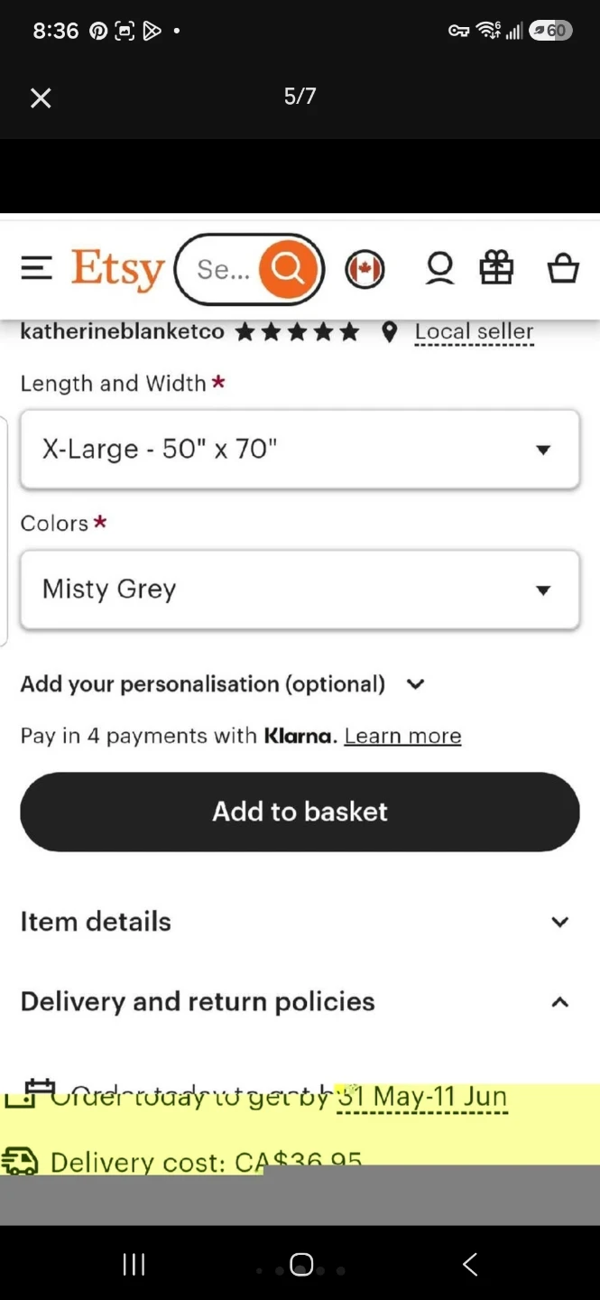Screen dimensions: 600x1300
Task: Expand Add your personalisation option
Action: 222,684
